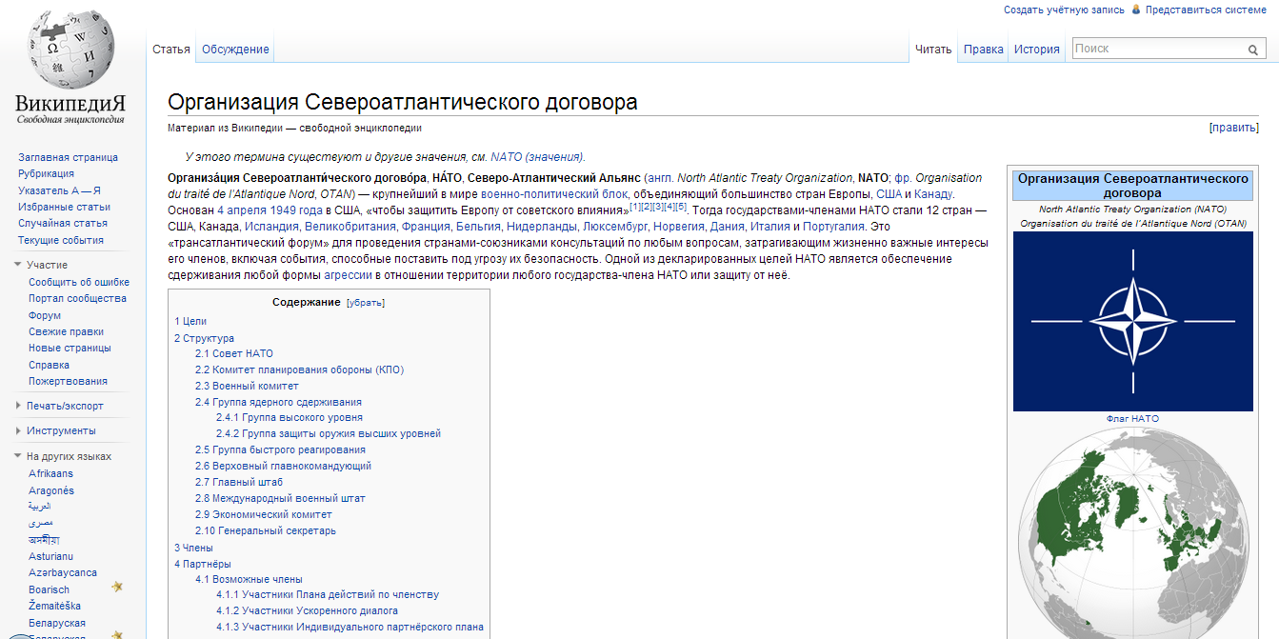The image size is (1279, 639).
Task: Open Случайная статья link
Action: click(x=63, y=223)
